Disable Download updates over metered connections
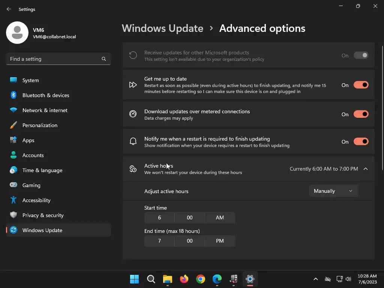Viewport: 384px width, 288px height. pos(361,114)
